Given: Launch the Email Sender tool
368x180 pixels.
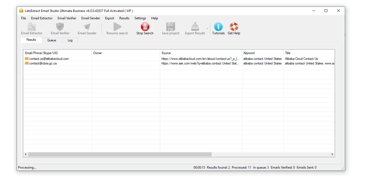Looking at the screenshot, I should [x=87, y=28].
